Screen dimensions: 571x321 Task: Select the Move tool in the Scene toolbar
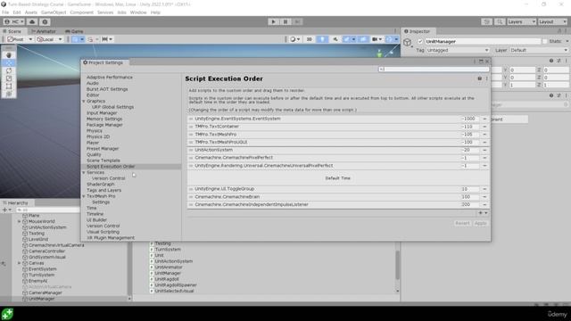(x=9, y=63)
